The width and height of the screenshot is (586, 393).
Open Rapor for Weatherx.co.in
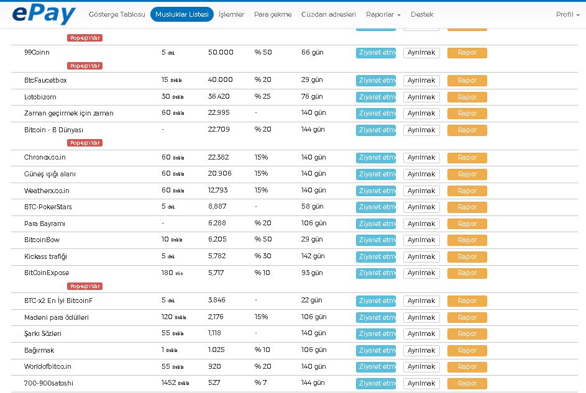point(467,191)
